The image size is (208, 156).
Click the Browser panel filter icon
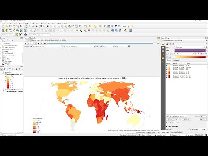[7, 41]
